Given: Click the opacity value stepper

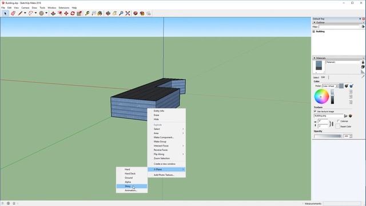Looking at the screenshot, I should click(351, 136).
